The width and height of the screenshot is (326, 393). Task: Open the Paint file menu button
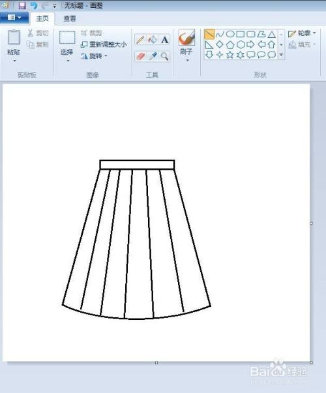pos(14,18)
